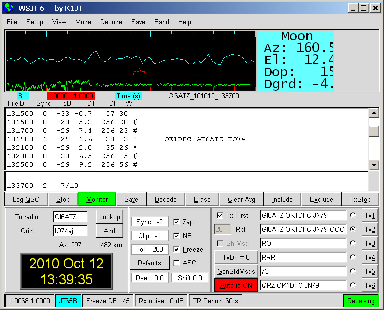Screen dimensions: 384x310
Task: Click the Tx4 button
Action: click(x=370, y=257)
